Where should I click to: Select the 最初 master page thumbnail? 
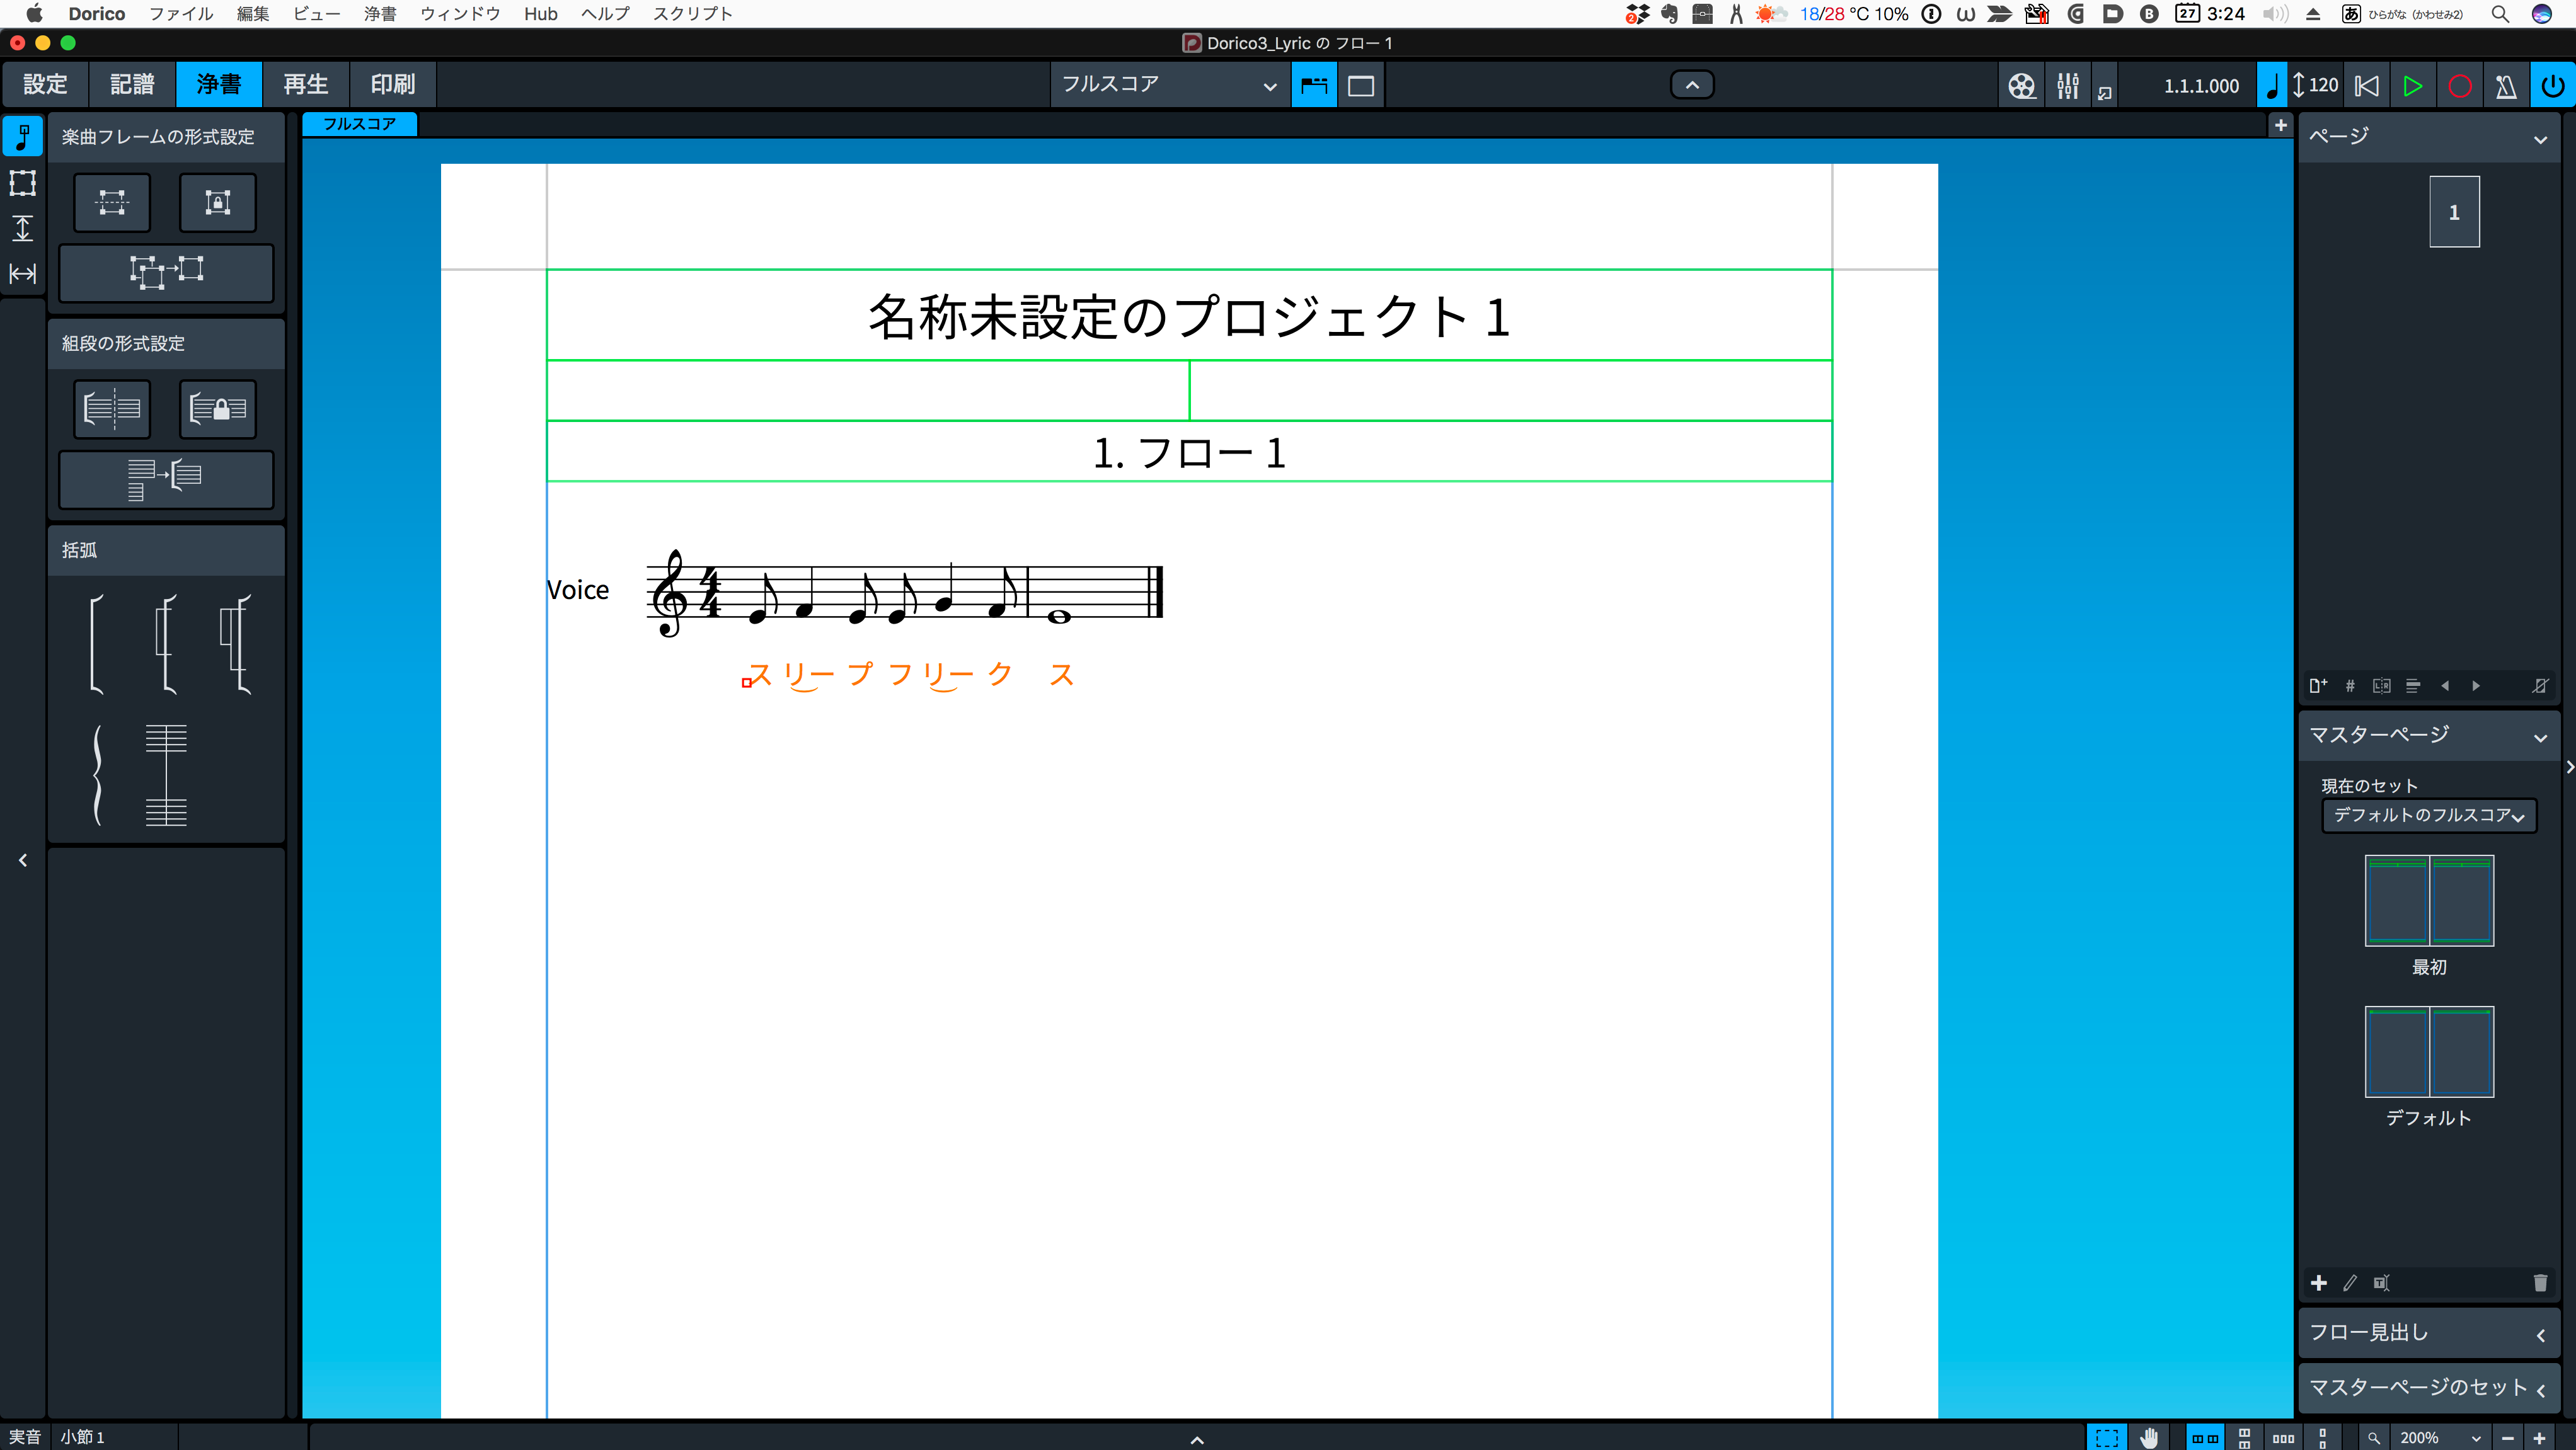coord(2428,900)
